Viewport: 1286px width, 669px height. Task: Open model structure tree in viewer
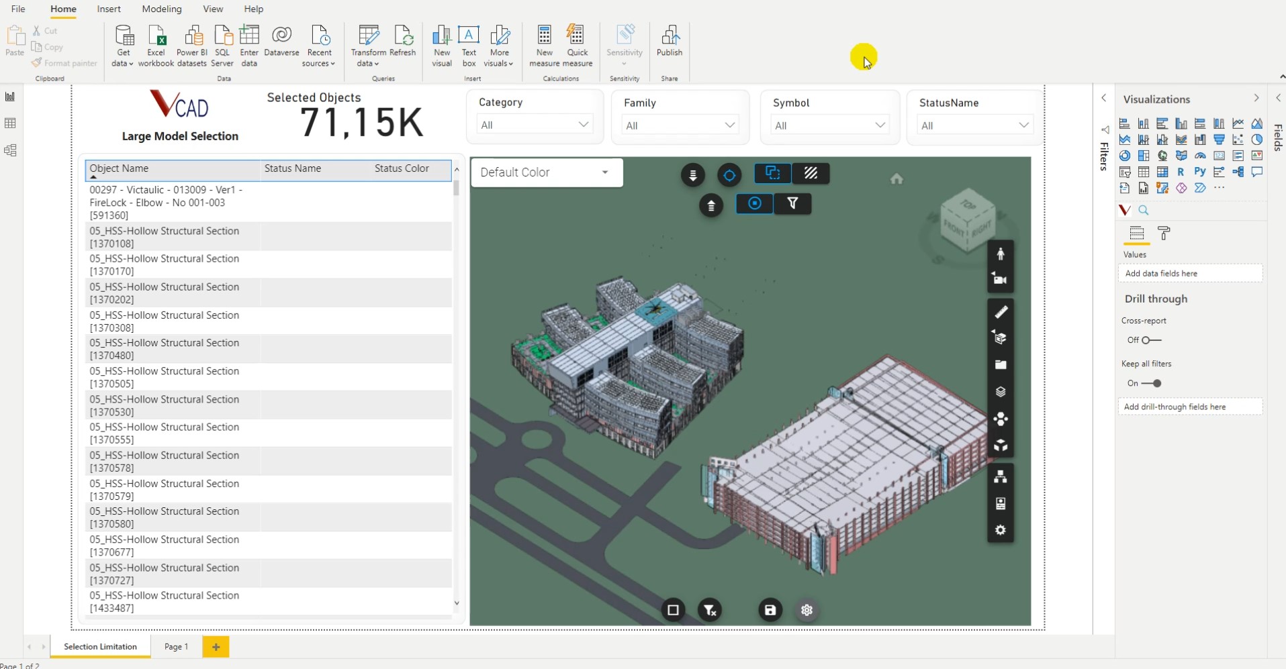(1001, 477)
